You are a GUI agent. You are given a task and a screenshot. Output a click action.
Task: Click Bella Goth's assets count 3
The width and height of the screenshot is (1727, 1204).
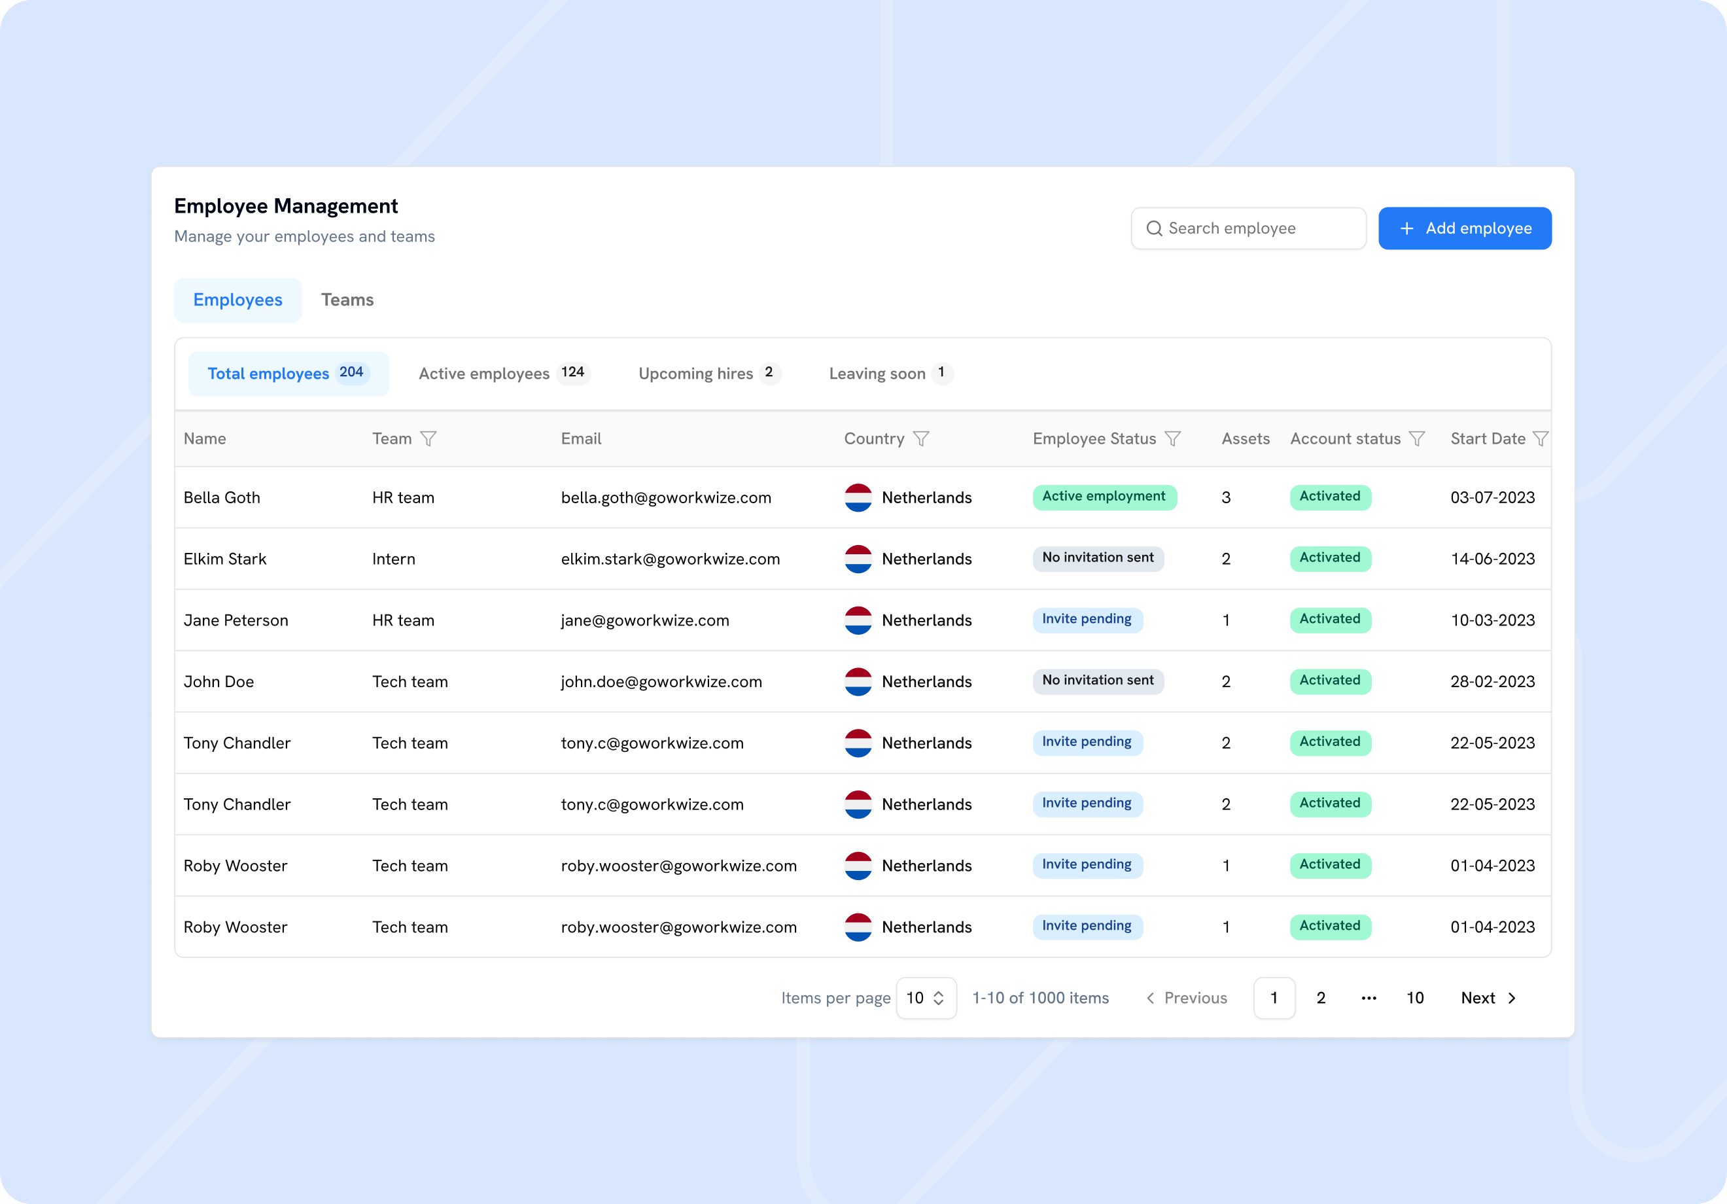(x=1226, y=497)
